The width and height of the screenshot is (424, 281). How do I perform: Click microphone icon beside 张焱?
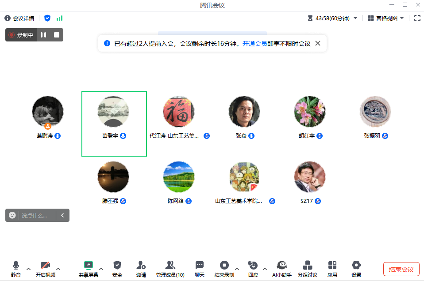[251, 136]
